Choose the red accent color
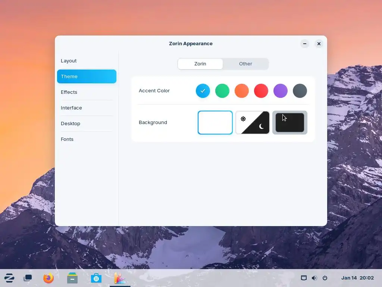 [261, 91]
